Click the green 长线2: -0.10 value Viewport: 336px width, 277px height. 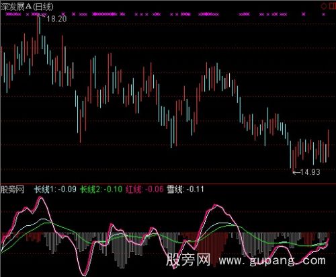(x=101, y=190)
